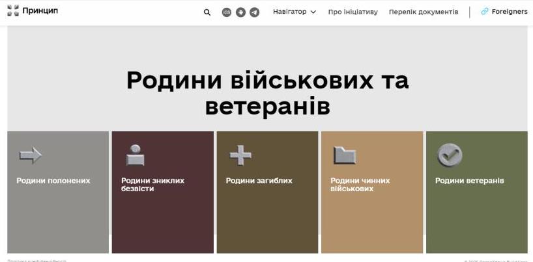Click the privacy policy link in footer
The height and width of the screenshot is (262, 533).
pos(36,260)
